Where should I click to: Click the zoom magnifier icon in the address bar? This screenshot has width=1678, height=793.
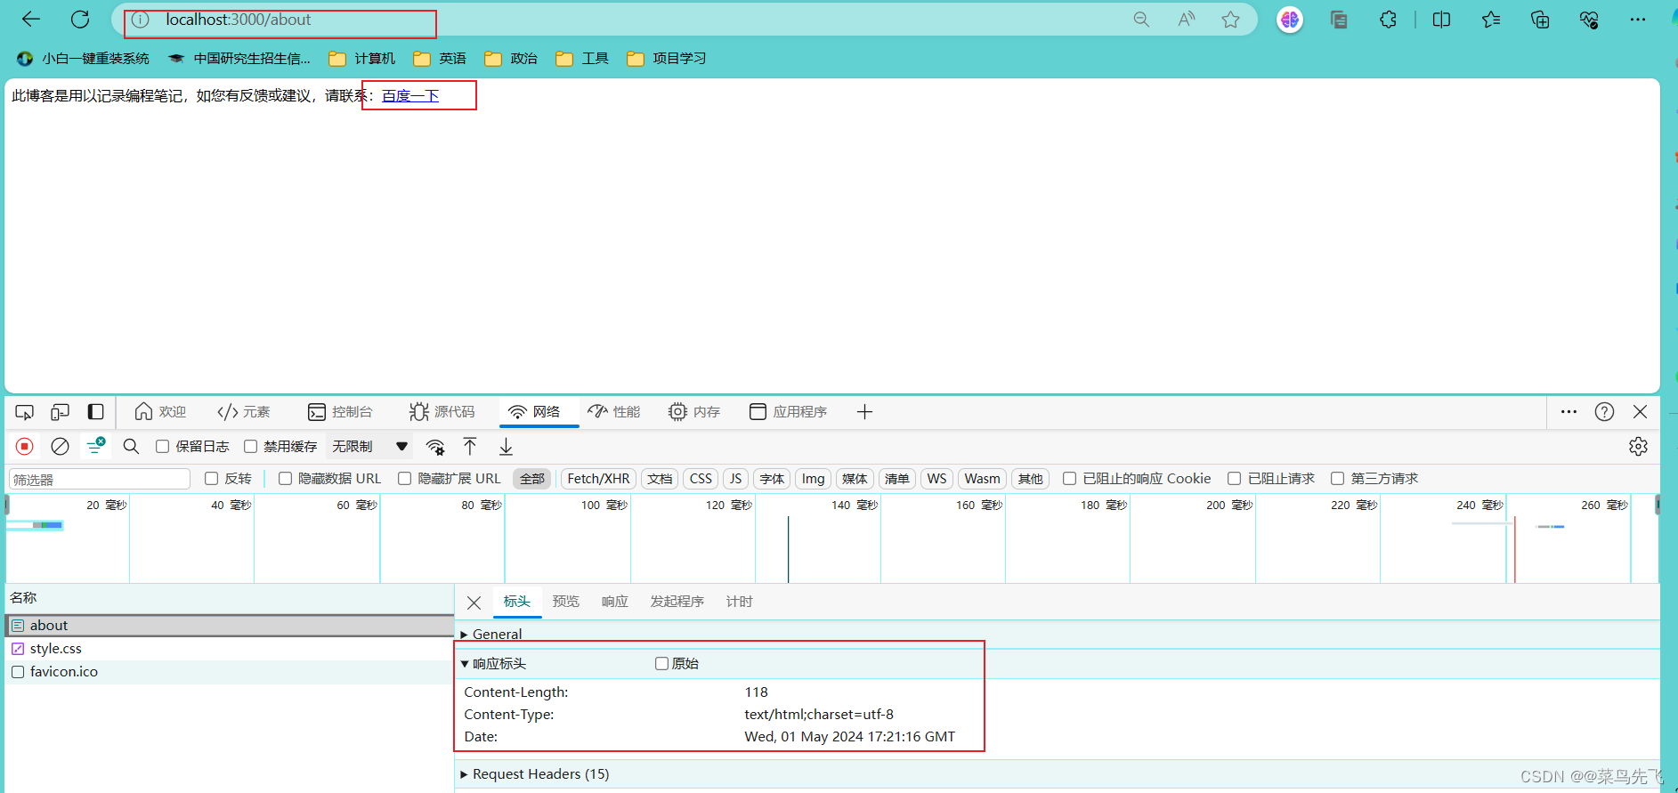pos(1141,20)
